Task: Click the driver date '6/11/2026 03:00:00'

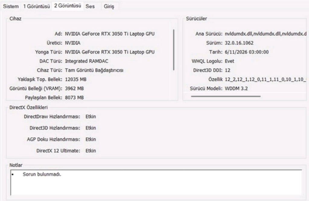Action: click(x=247, y=52)
